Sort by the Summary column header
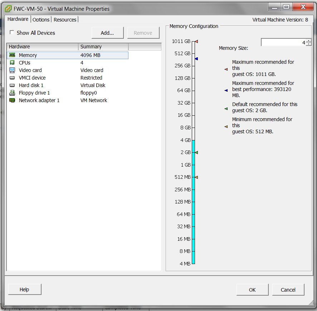 (x=103, y=47)
